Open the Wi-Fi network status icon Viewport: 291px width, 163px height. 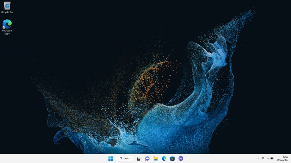pos(263,158)
